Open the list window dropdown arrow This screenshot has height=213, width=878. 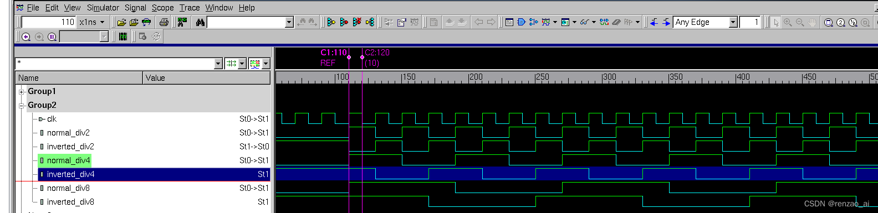574,22
